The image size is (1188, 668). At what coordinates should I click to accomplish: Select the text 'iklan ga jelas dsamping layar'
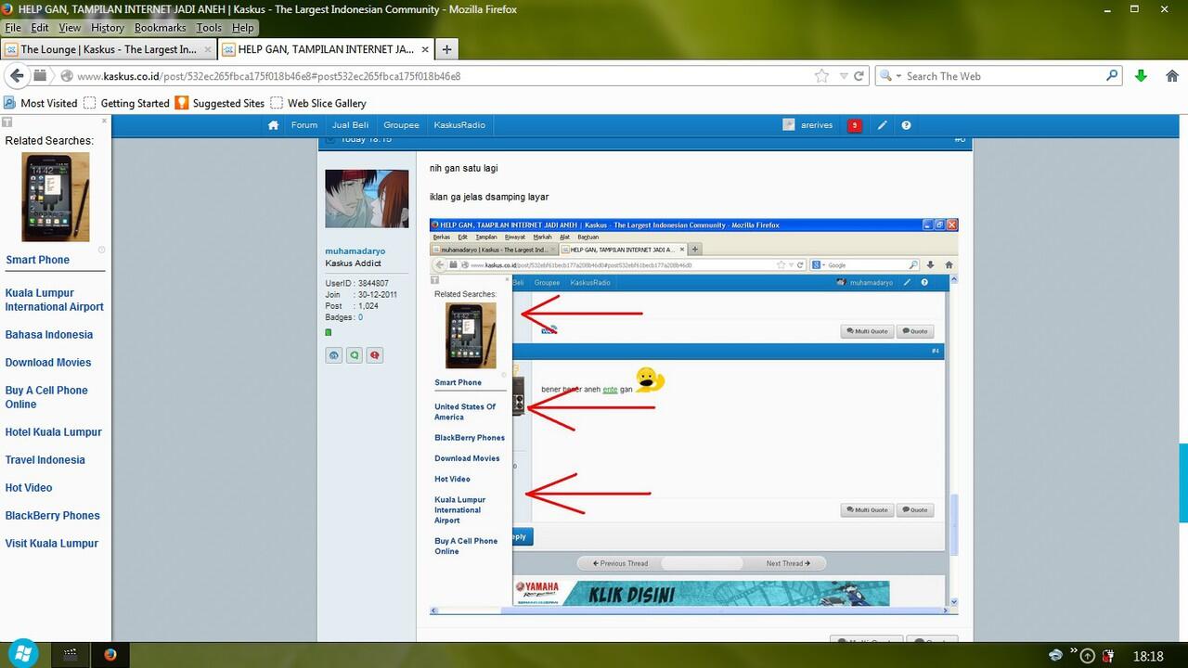click(x=489, y=197)
